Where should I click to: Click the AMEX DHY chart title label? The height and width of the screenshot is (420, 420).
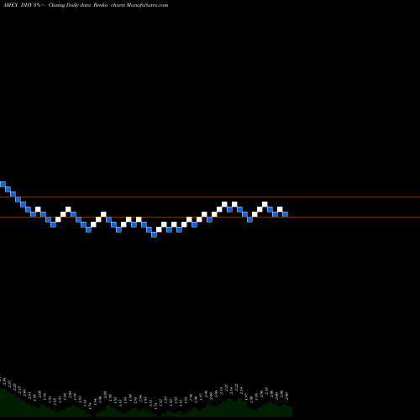pyautogui.click(x=18, y=5)
